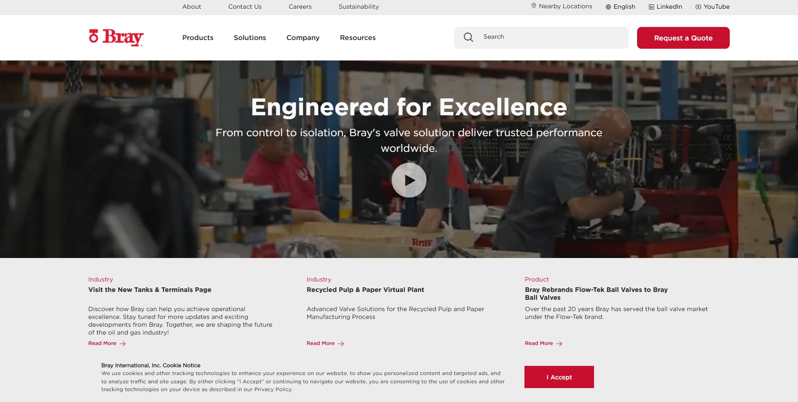
Task: Read More about Flow-Tek rebranding
Action: [539, 343]
